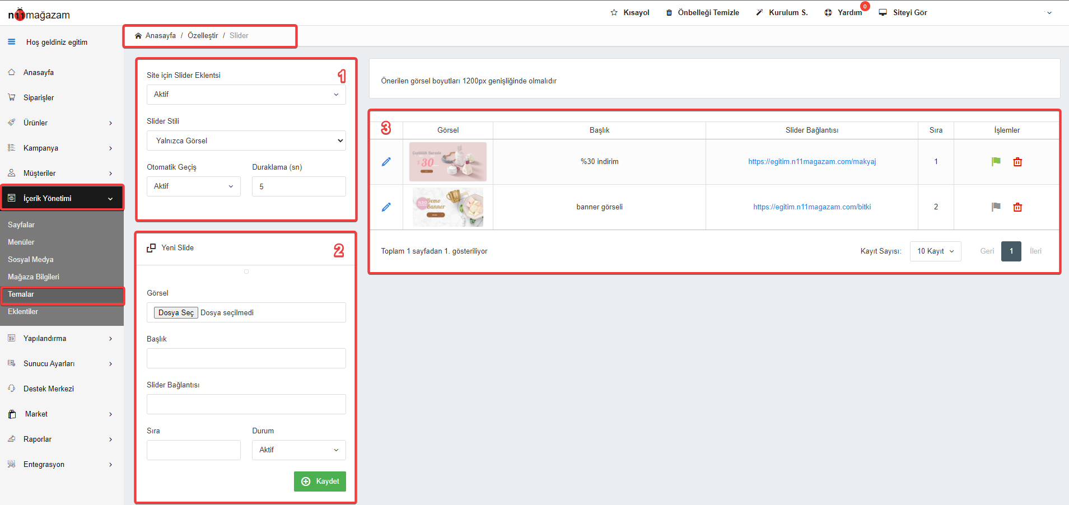Click the Geri pagination button
1069x505 pixels.
point(987,251)
